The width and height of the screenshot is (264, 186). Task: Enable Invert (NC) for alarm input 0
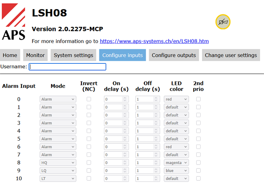pyautogui.click(x=89, y=99)
